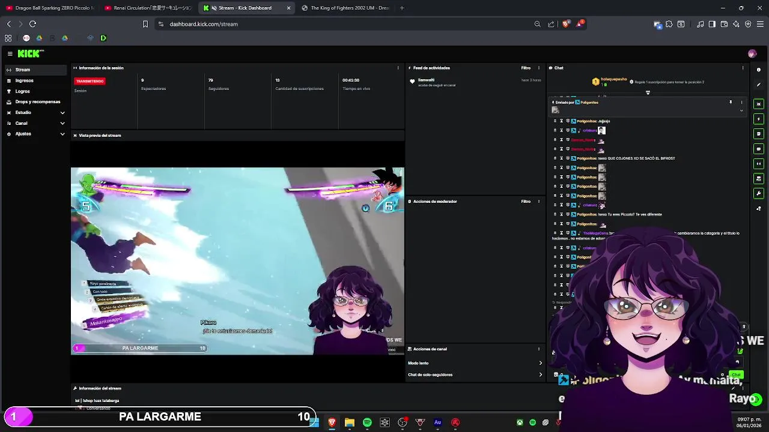Open a new browser tab
This screenshot has width=769, height=432.
click(402, 8)
